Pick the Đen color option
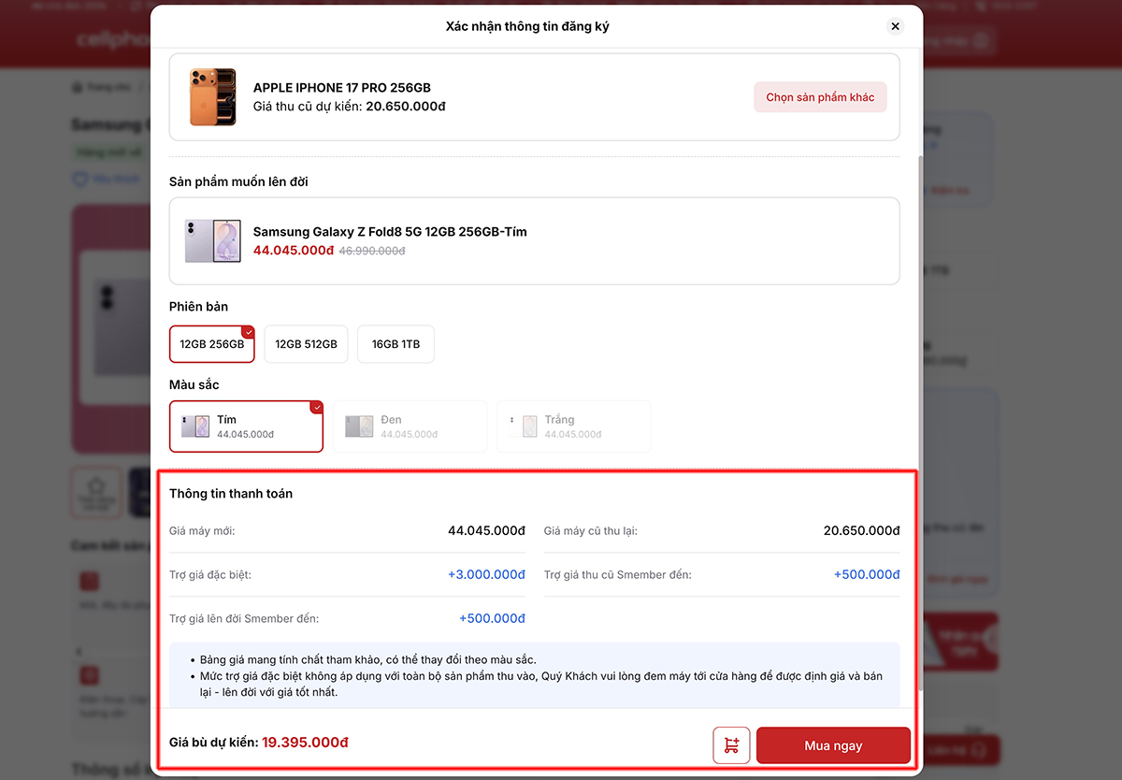The image size is (1122, 780). 410,426
